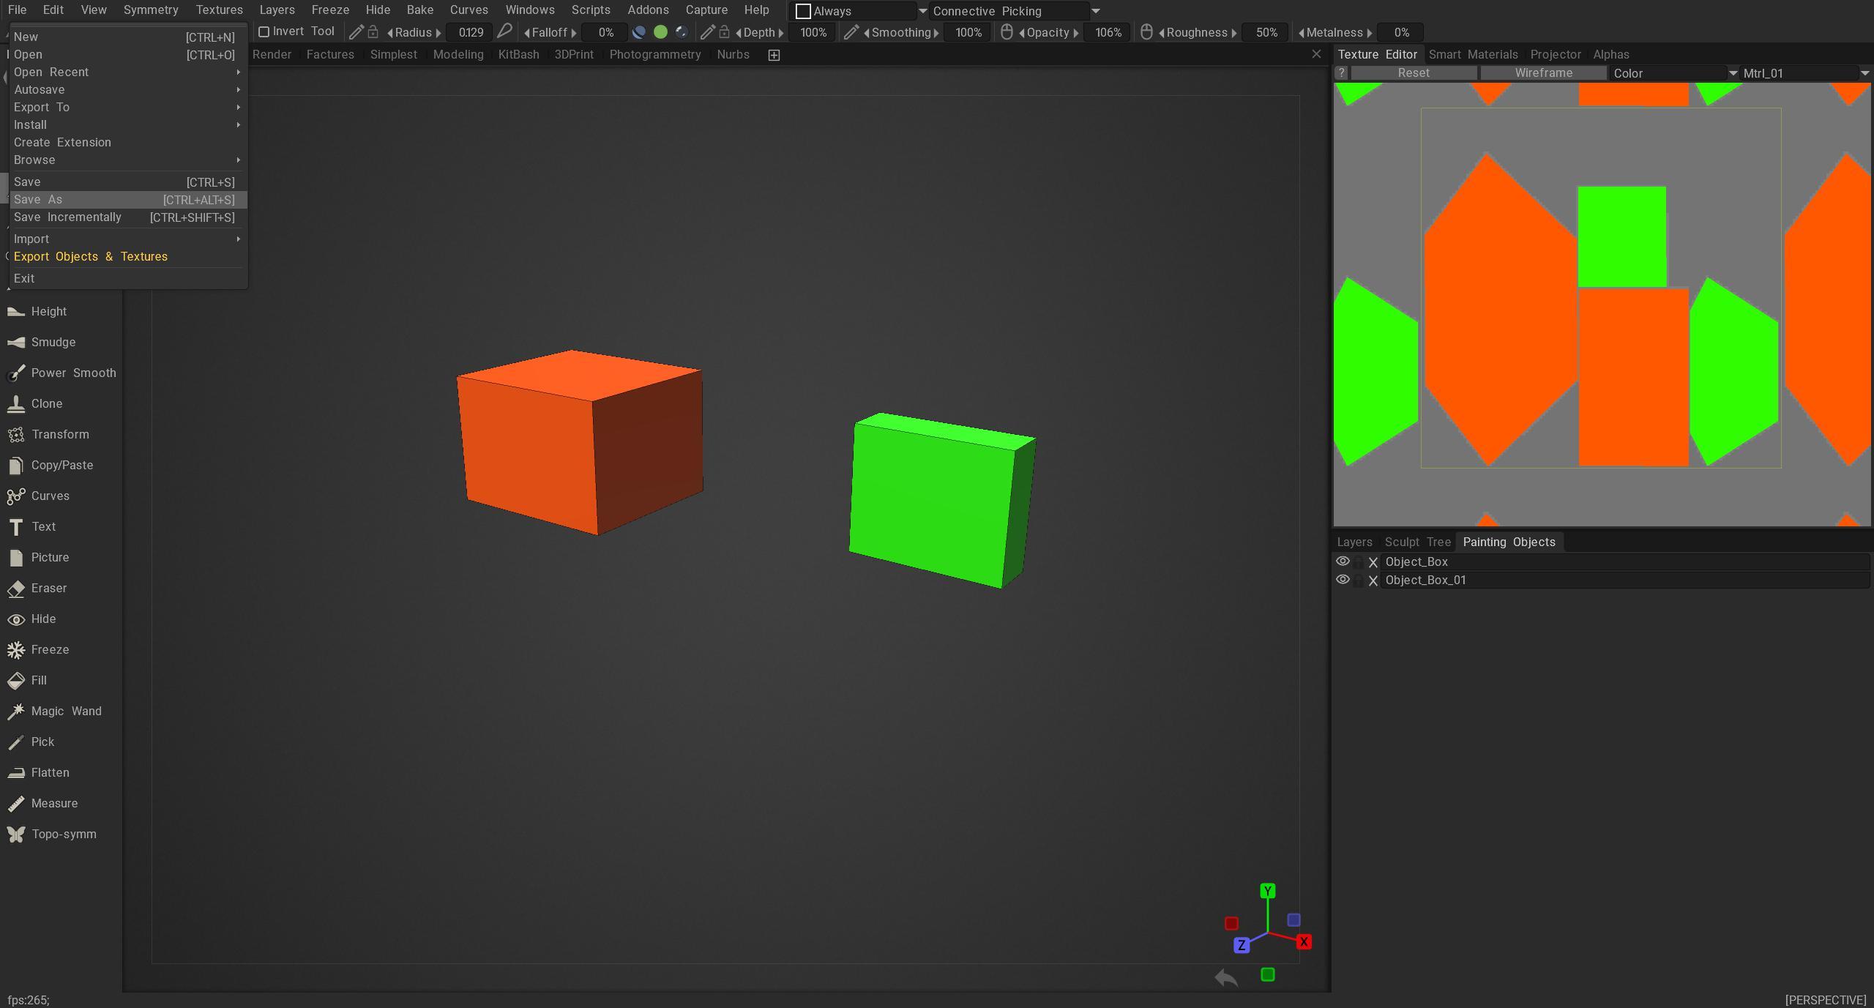
Task: Select the Eraser tool icon
Action: 15,589
